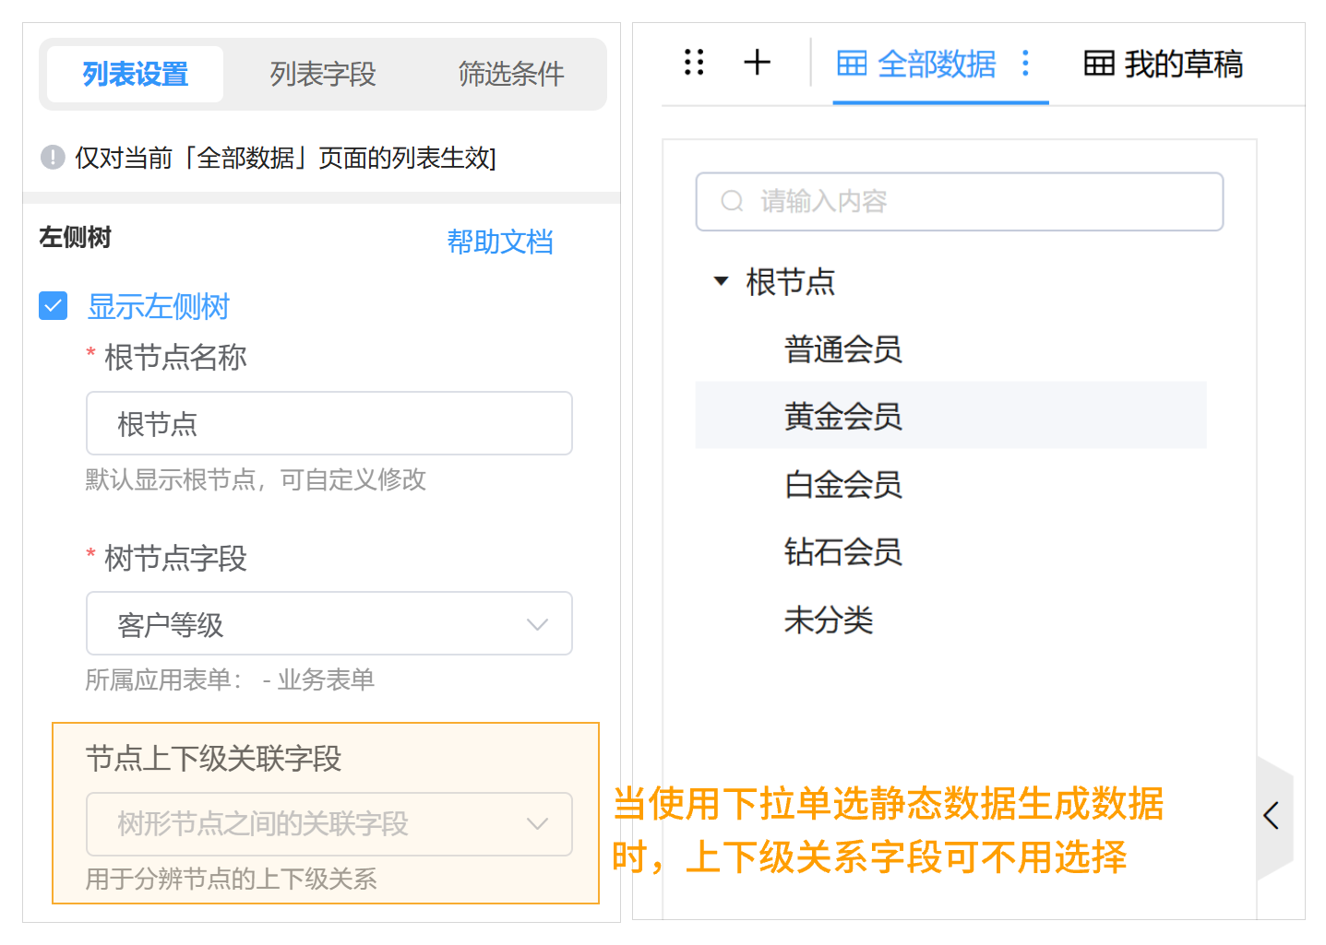Image resolution: width=1326 pixels, height=945 pixels.
Task: Click the plus icon to add a view
Action: tap(757, 62)
